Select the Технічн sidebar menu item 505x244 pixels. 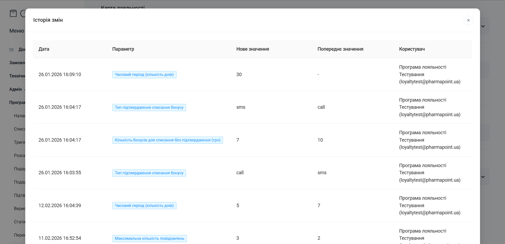pos(17,76)
